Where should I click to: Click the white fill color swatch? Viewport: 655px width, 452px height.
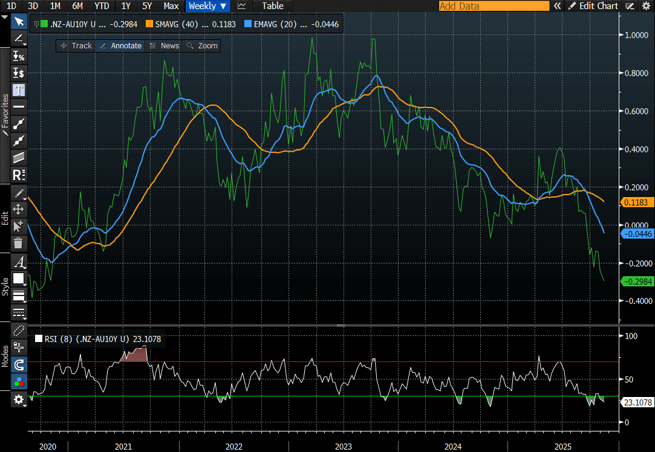coord(18,279)
